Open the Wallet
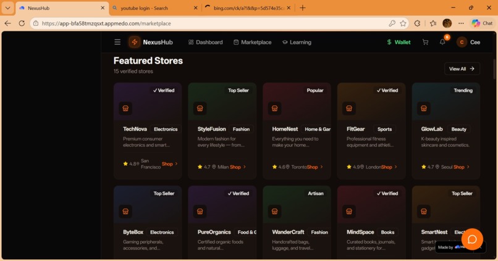Image resolution: width=498 pixels, height=261 pixels. tap(399, 42)
